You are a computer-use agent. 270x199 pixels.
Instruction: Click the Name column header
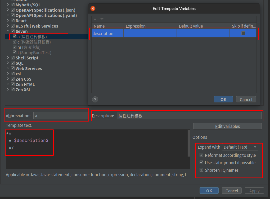click(108, 26)
